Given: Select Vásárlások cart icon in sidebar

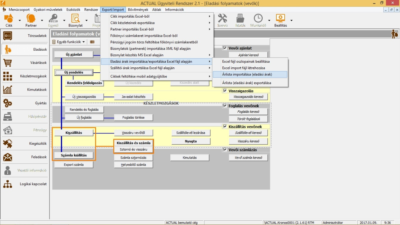Looking at the screenshot, I should tap(7, 63).
